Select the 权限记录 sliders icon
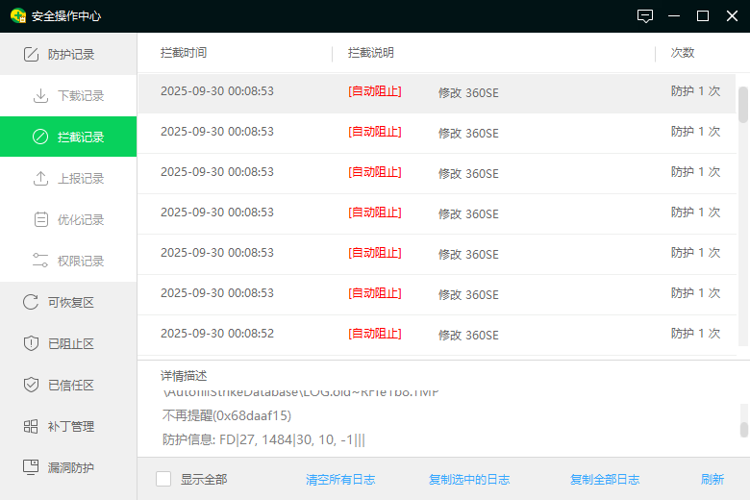Image resolution: width=750 pixels, height=500 pixels. click(40, 261)
